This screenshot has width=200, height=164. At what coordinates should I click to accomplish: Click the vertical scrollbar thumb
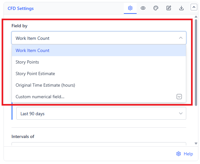coord(196,63)
